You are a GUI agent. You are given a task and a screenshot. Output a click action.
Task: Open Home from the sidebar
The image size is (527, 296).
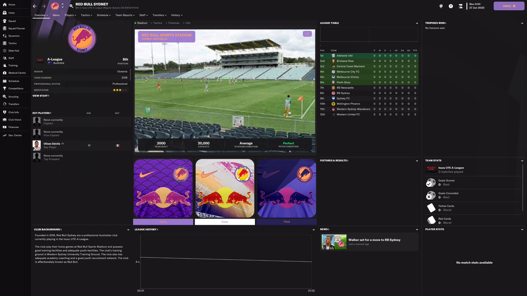coord(12,4)
